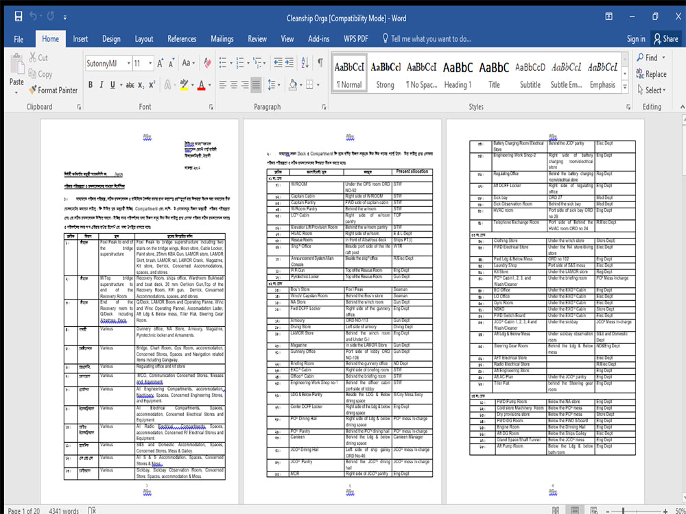Click Sign in at the top right
The image size is (686, 514).
tap(635, 39)
